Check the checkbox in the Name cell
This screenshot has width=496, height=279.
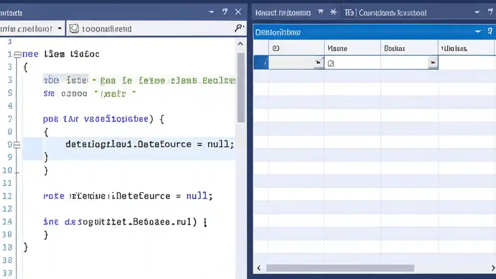pos(331,62)
